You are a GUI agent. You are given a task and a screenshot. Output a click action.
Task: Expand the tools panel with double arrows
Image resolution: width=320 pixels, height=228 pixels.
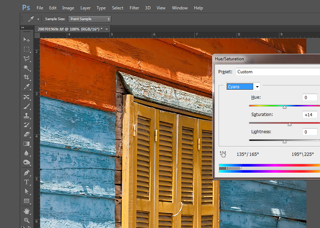click(23, 27)
